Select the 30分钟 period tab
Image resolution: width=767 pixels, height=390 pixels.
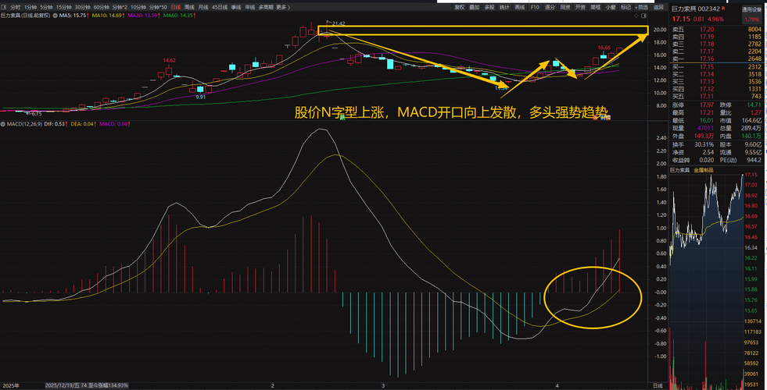point(83,7)
